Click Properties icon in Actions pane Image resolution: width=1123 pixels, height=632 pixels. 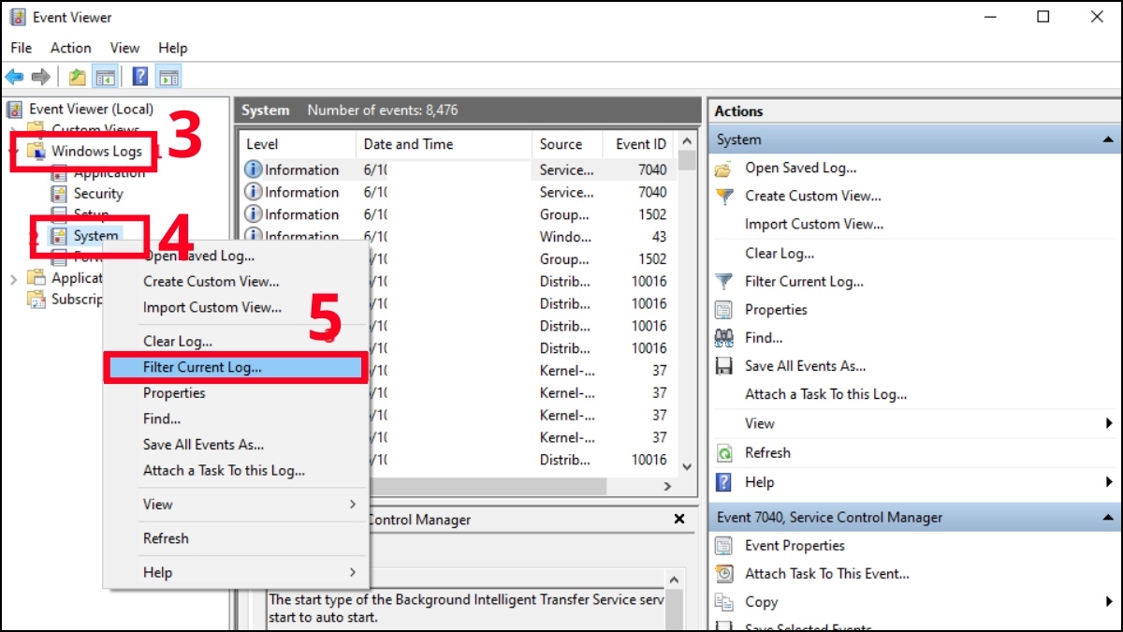point(723,309)
